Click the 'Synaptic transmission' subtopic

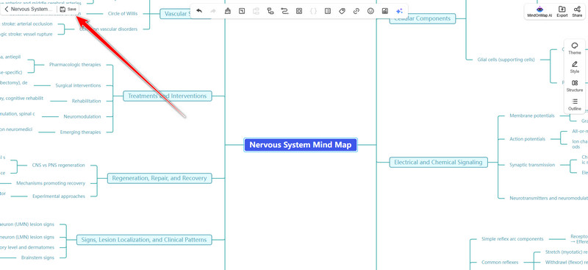pyautogui.click(x=531, y=165)
